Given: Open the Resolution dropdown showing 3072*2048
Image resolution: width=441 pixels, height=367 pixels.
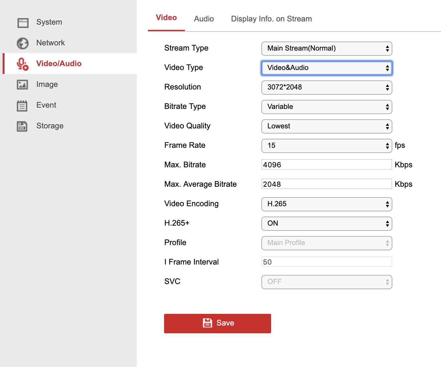Looking at the screenshot, I should pyautogui.click(x=327, y=88).
